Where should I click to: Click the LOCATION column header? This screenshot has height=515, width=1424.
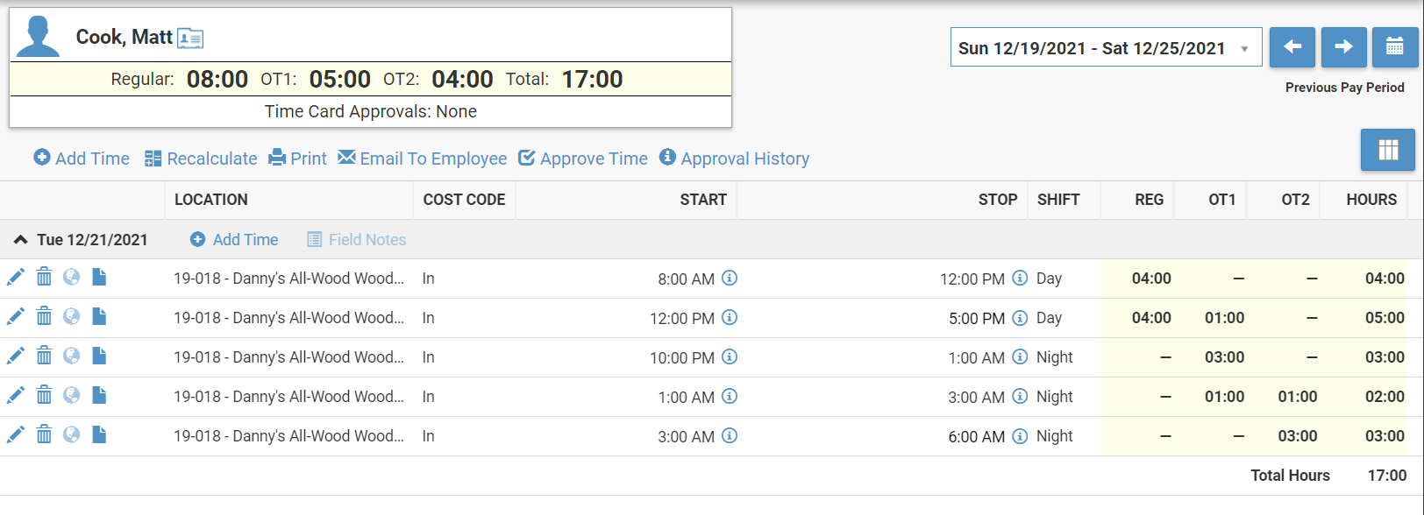click(x=211, y=200)
